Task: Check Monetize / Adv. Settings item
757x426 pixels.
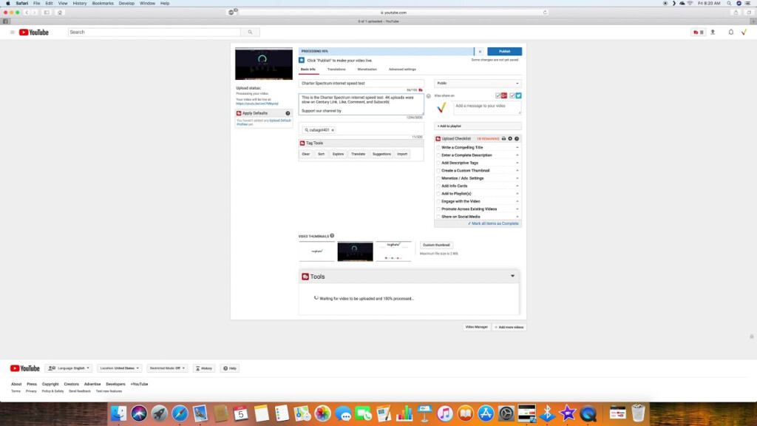Action: tap(438, 179)
